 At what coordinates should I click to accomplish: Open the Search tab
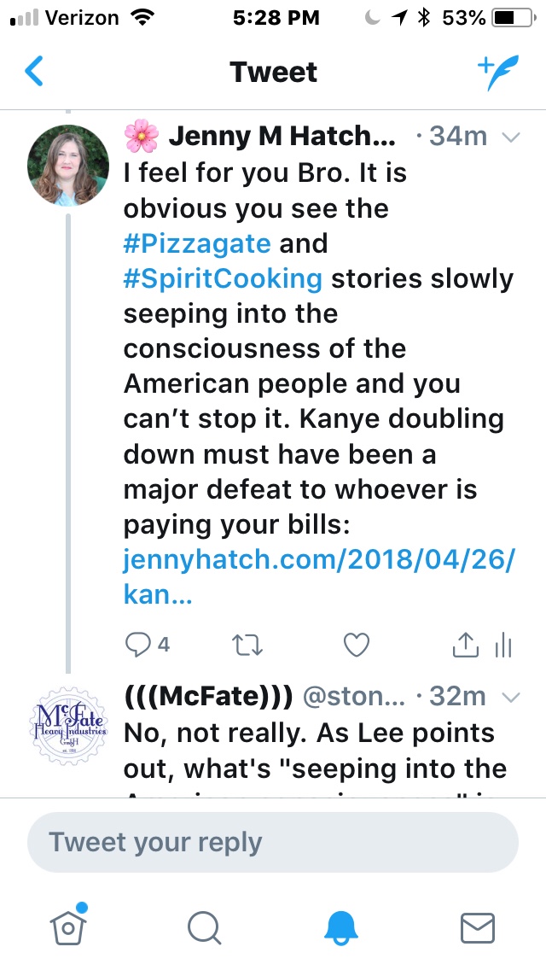204,926
